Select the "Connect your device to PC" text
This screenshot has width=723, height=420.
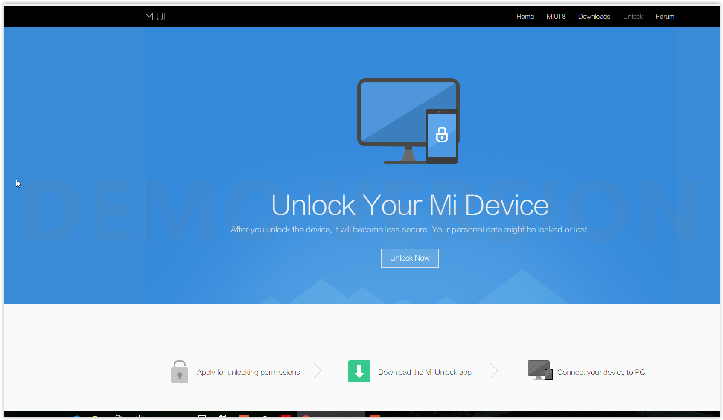point(601,372)
